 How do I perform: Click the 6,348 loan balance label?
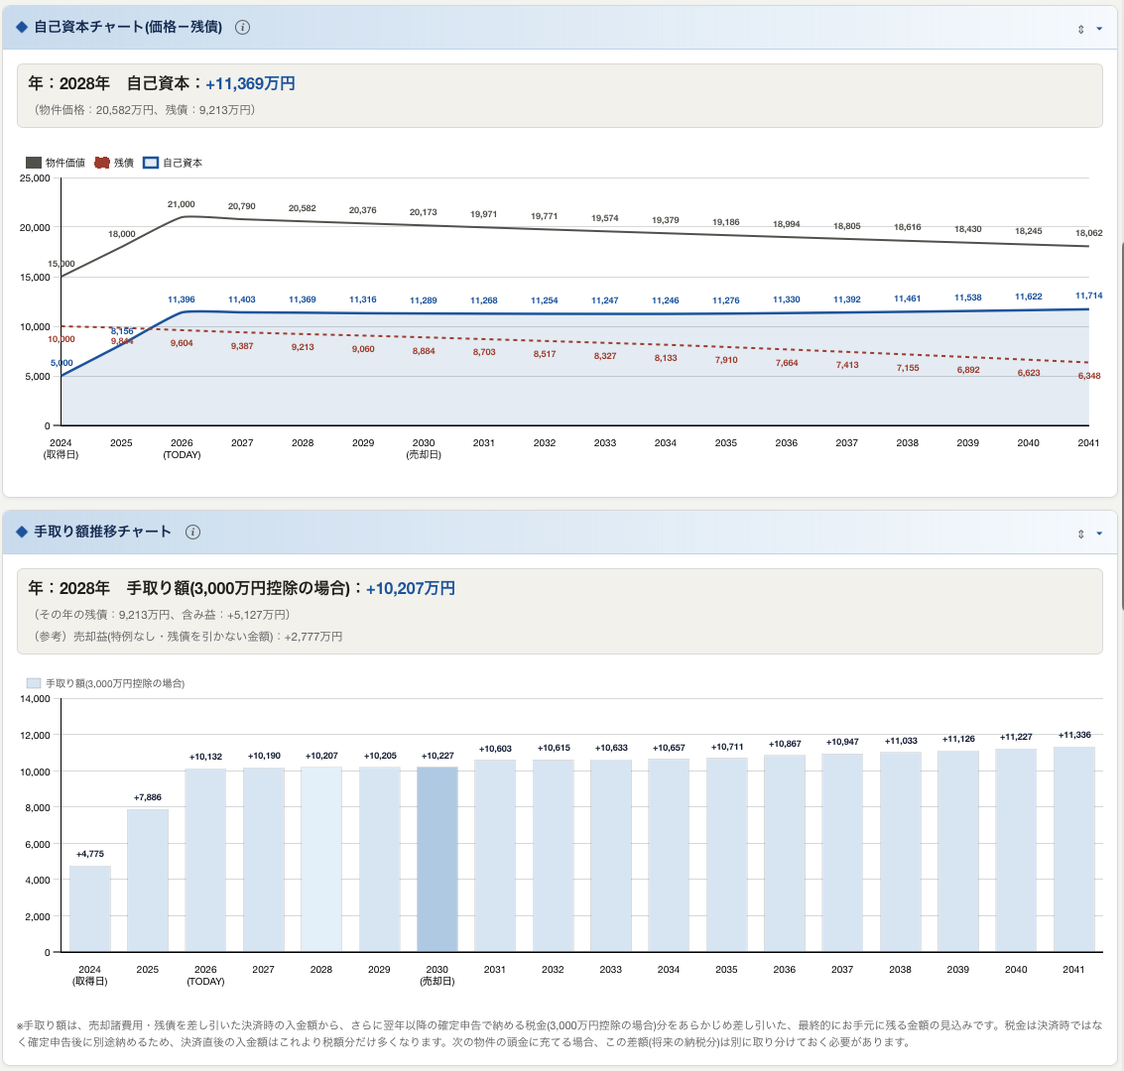point(1089,376)
